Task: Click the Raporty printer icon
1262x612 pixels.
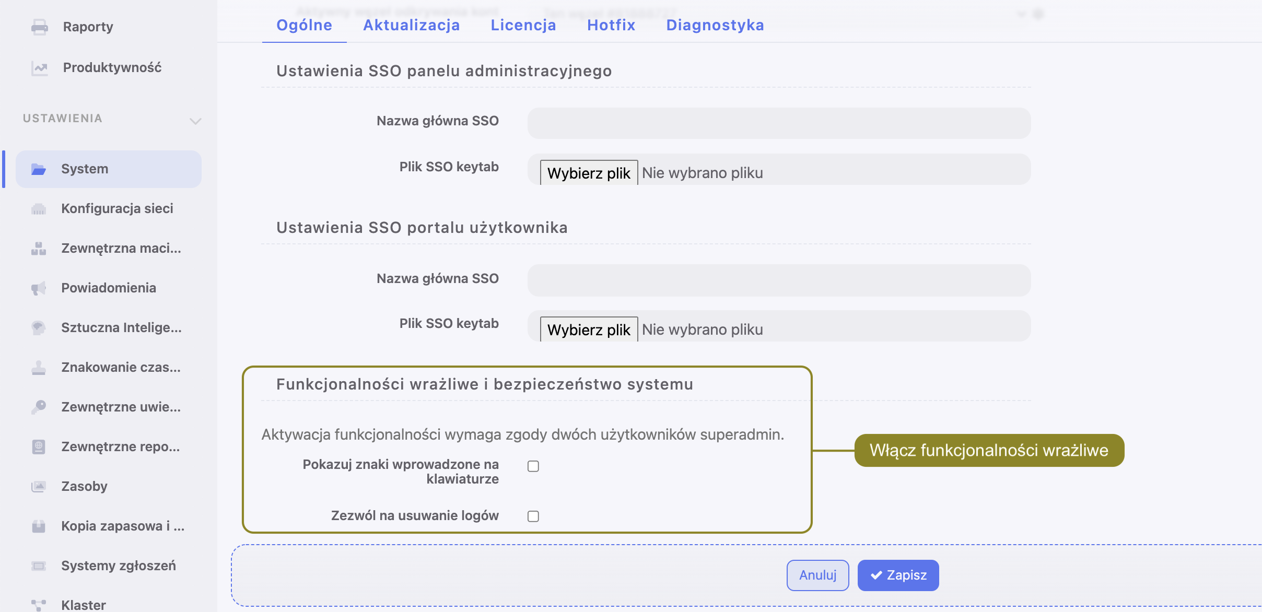Action: click(39, 27)
